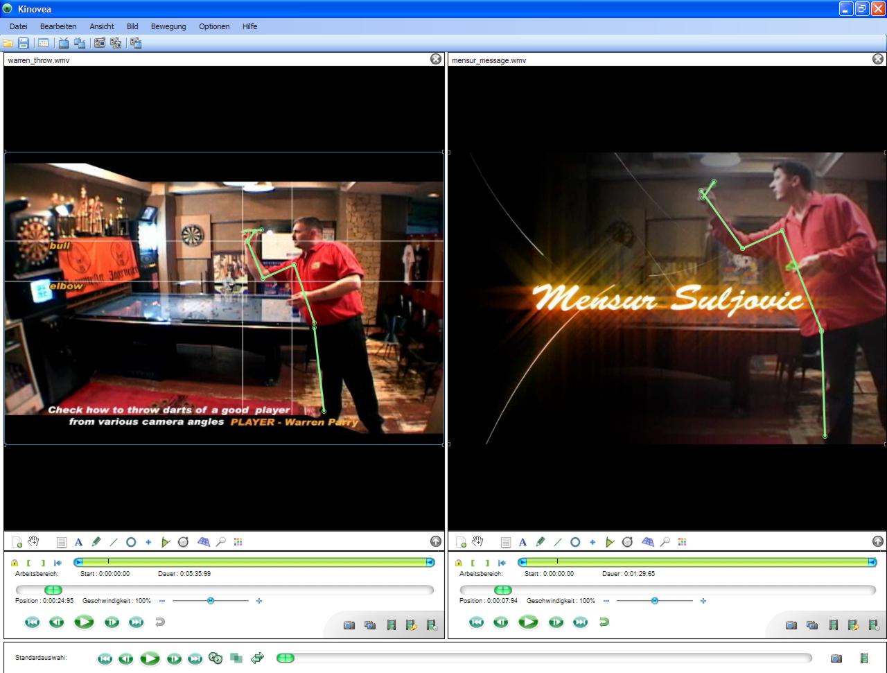Click the open video file folder icon
The height and width of the screenshot is (673, 887).
(x=8, y=43)
